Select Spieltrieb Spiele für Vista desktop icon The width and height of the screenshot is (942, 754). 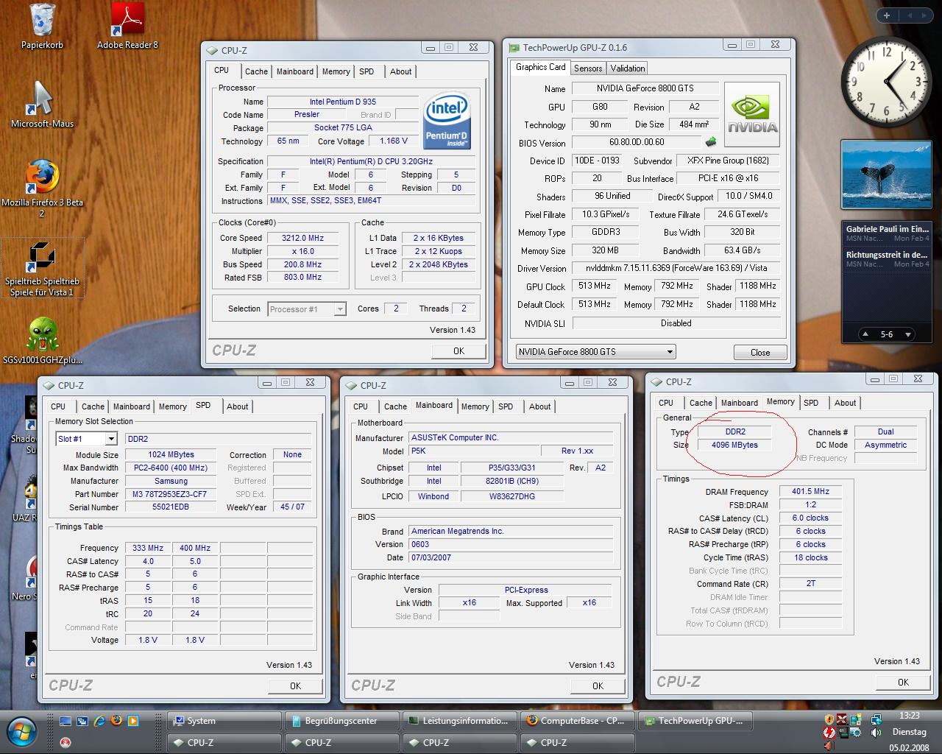click(42, 268)
